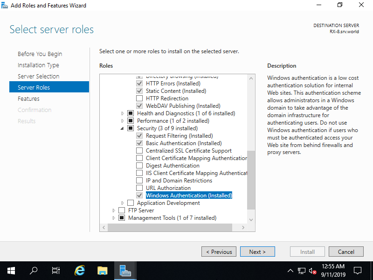Enable the Digest Authentication checkbox

click(139, 165)
